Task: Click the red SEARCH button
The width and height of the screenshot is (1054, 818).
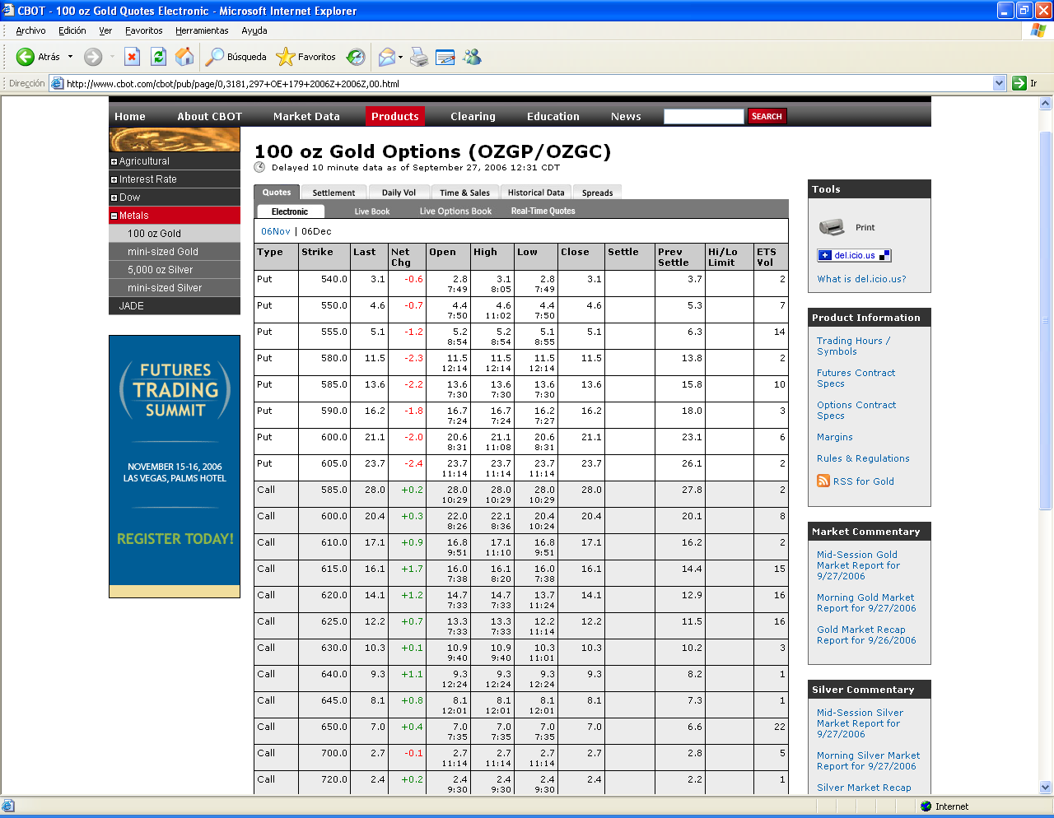Action: point(767,116)
